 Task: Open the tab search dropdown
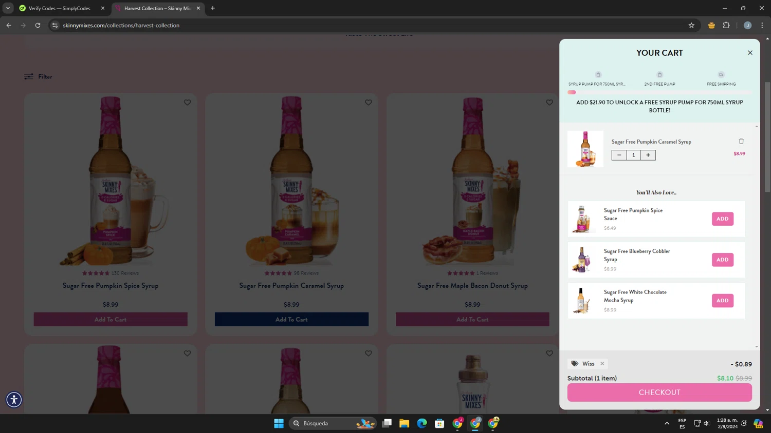(x=8, y=8)
